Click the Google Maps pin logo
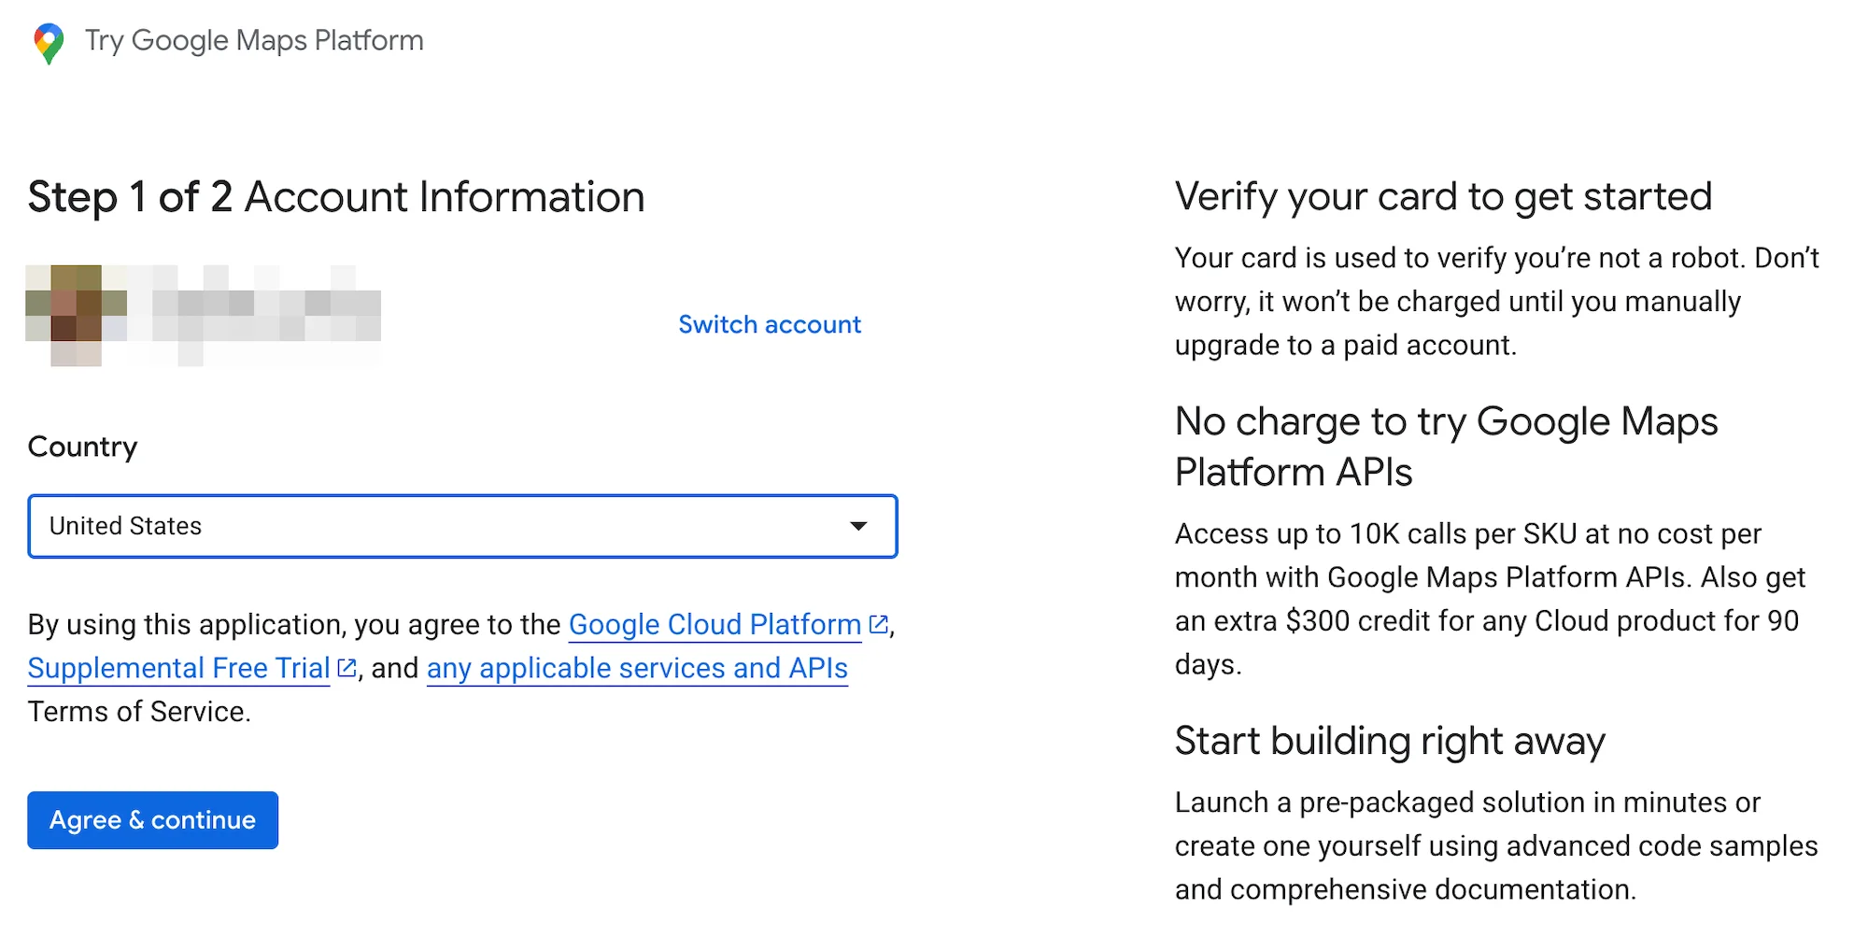This screenshot has width=1868, height=951. click(x=49, y=42)
